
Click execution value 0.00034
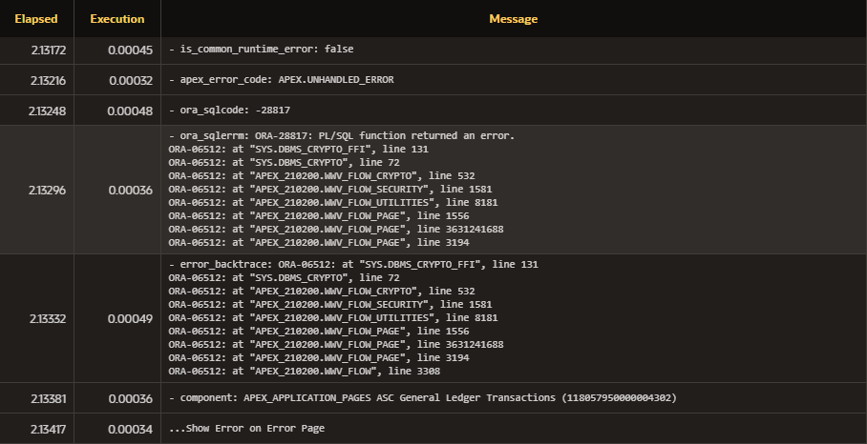tap(131, 429)
